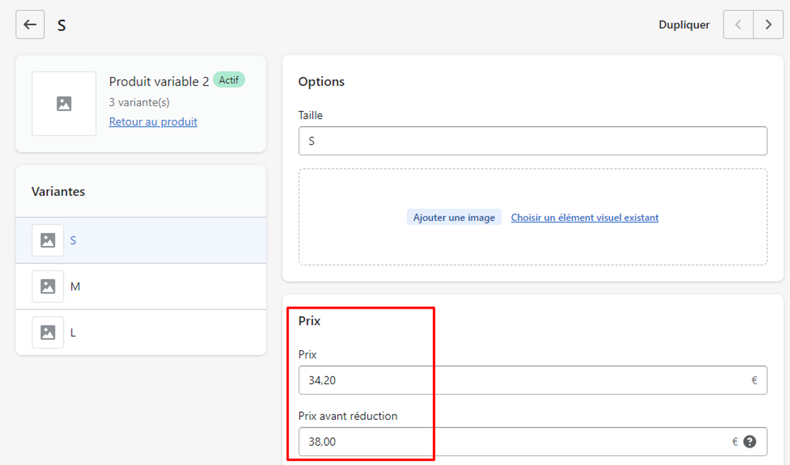The image size is (790, 465).
Task: Click the Actif status badge
Action: coord(229,80)
